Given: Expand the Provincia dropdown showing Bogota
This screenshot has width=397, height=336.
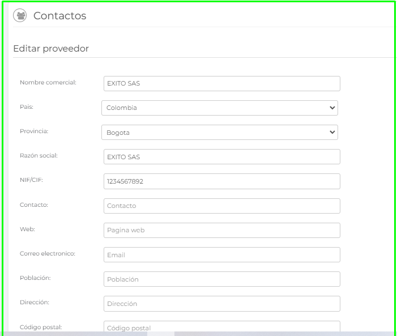Looking at the screenshot, I should point(219,133).
